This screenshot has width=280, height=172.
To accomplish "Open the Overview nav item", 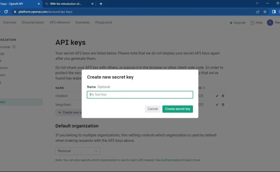I will [x=9, y=22].
